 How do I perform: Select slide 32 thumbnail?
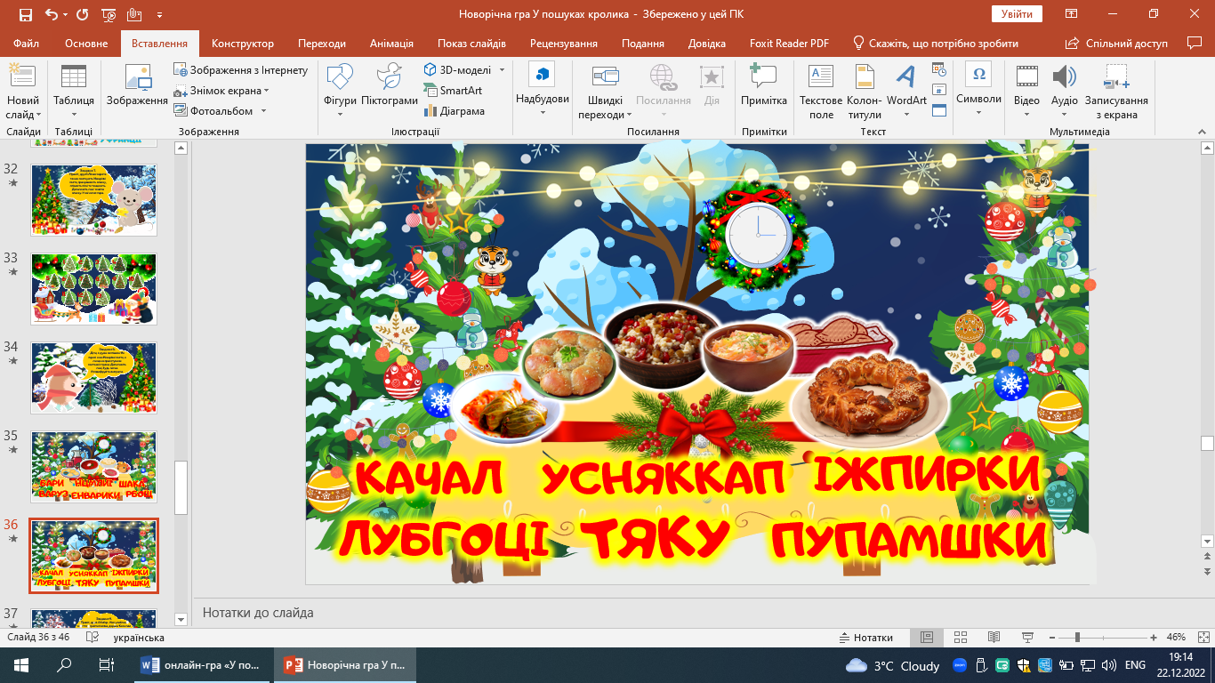tap(93, 200)
